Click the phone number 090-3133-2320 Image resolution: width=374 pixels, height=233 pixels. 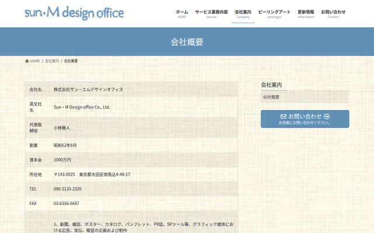click(x=68, y=189)
